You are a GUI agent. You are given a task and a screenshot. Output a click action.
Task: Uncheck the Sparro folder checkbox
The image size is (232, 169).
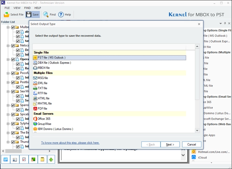(x=13, y=105)
